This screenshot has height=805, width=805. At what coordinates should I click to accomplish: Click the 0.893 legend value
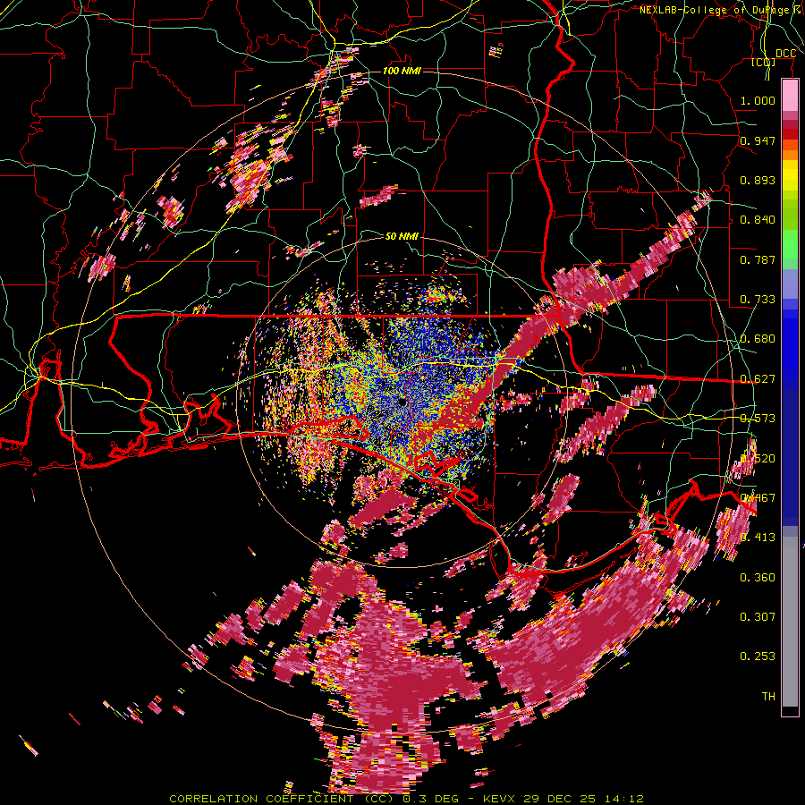758,180
